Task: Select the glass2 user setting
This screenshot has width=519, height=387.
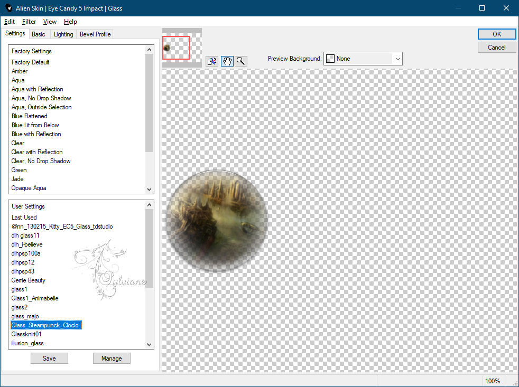Action: tap(19, 307)
